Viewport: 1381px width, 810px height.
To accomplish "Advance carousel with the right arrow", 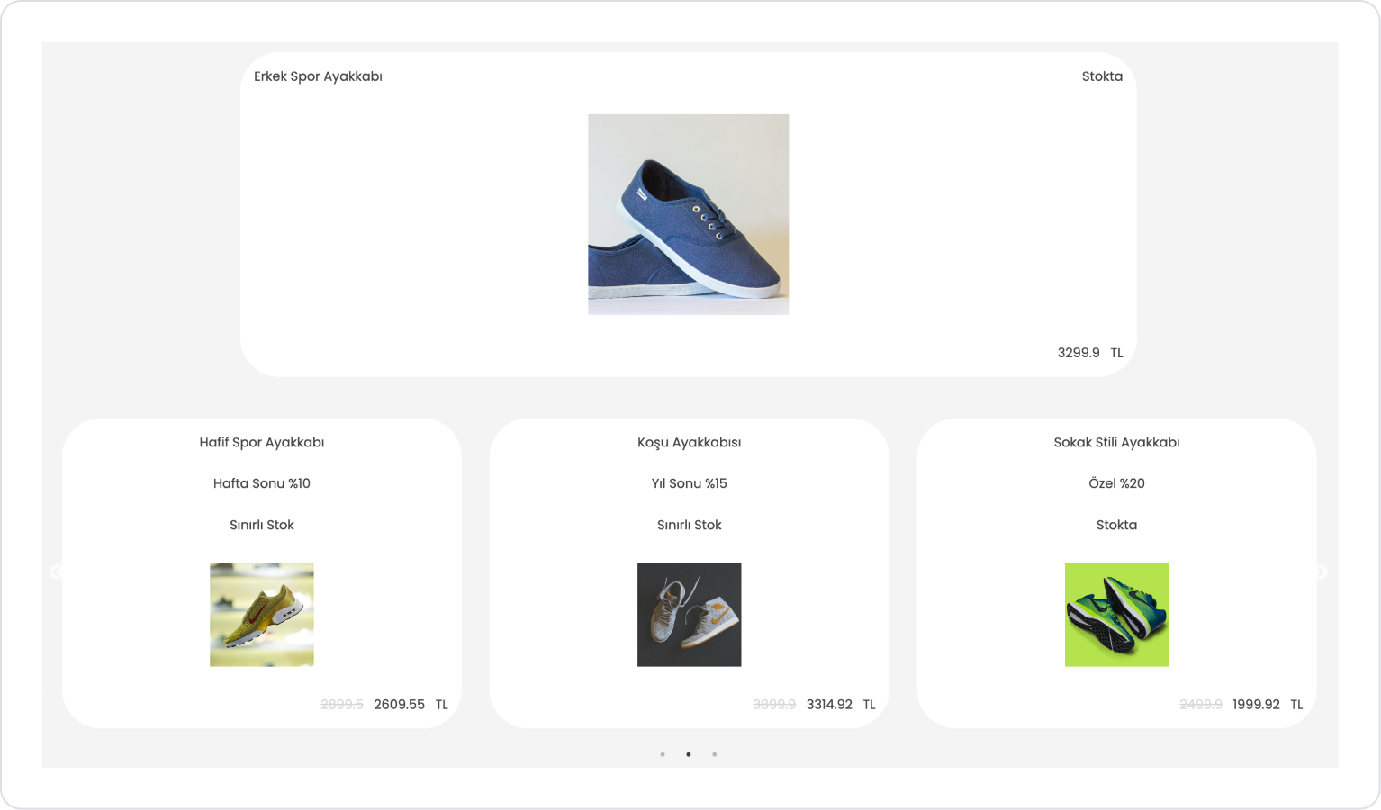I will tap(1321, 572).
